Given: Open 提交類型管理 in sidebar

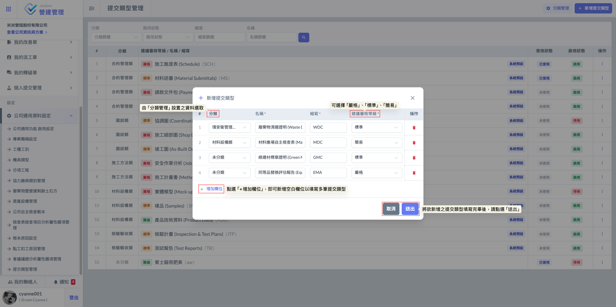Looking at the screenshot, I should click(25, 269).
